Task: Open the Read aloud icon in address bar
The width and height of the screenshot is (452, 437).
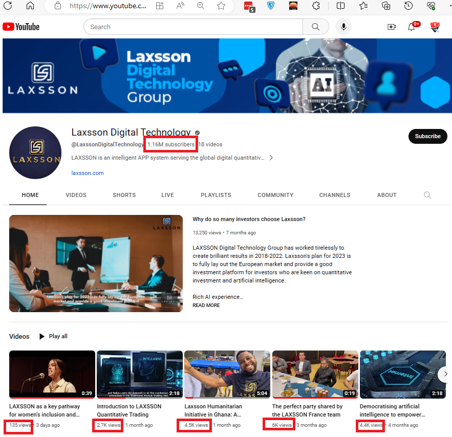Action: point(180,6)
